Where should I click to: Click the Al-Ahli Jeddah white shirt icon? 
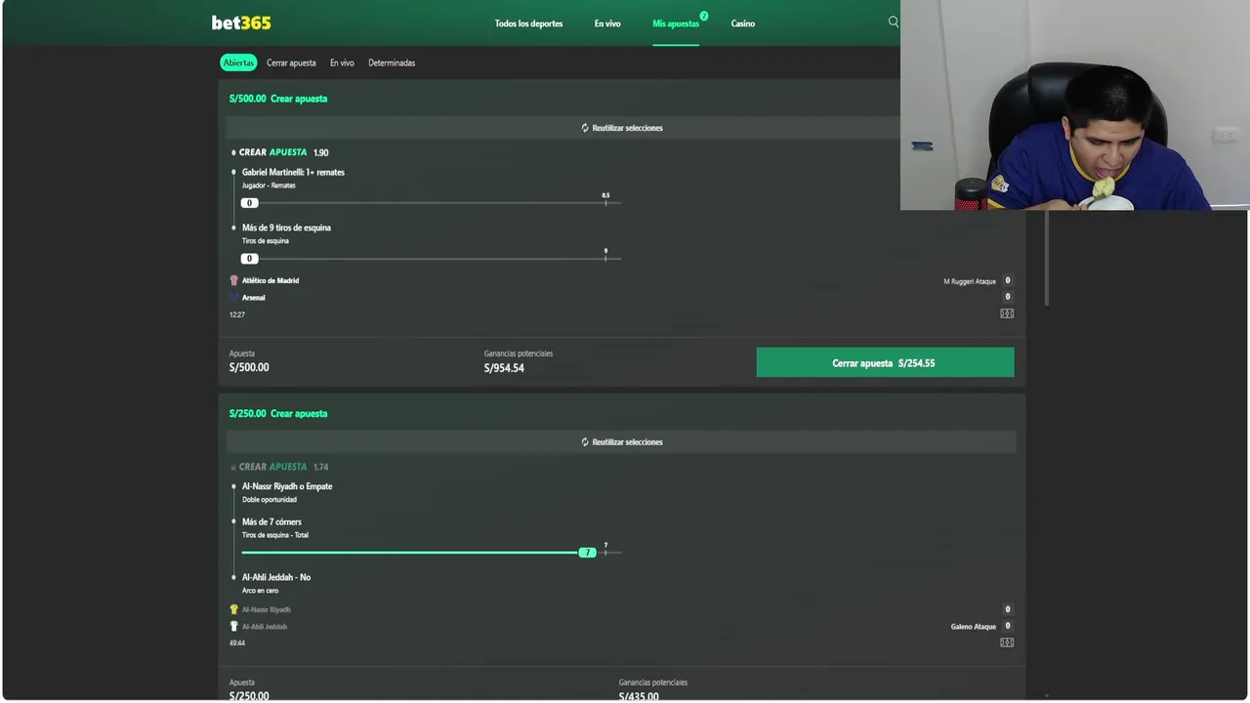[233, 626]
